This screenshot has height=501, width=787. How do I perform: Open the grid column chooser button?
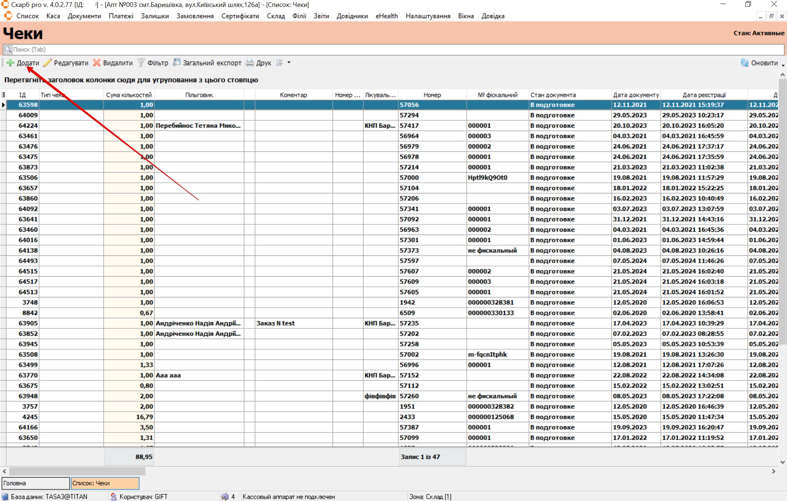pyautogui.click(x=3, y=95)
